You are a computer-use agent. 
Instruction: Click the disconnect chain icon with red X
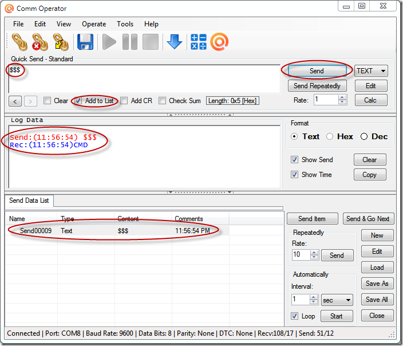pos(40,42)
